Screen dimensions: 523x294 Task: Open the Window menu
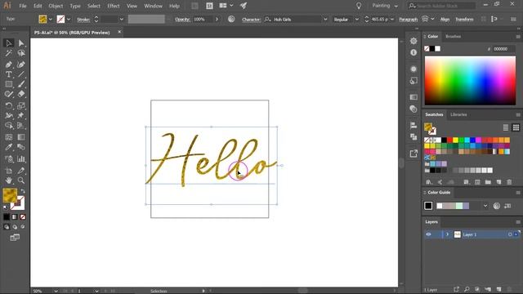(x=153, y=6)
